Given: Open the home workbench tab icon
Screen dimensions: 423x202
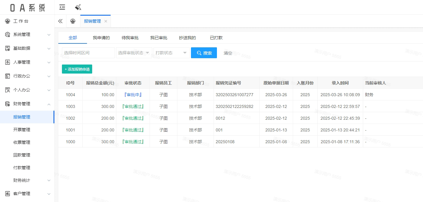Looking at the screenshot, I should pyautogui.click(x=73, y=21).
